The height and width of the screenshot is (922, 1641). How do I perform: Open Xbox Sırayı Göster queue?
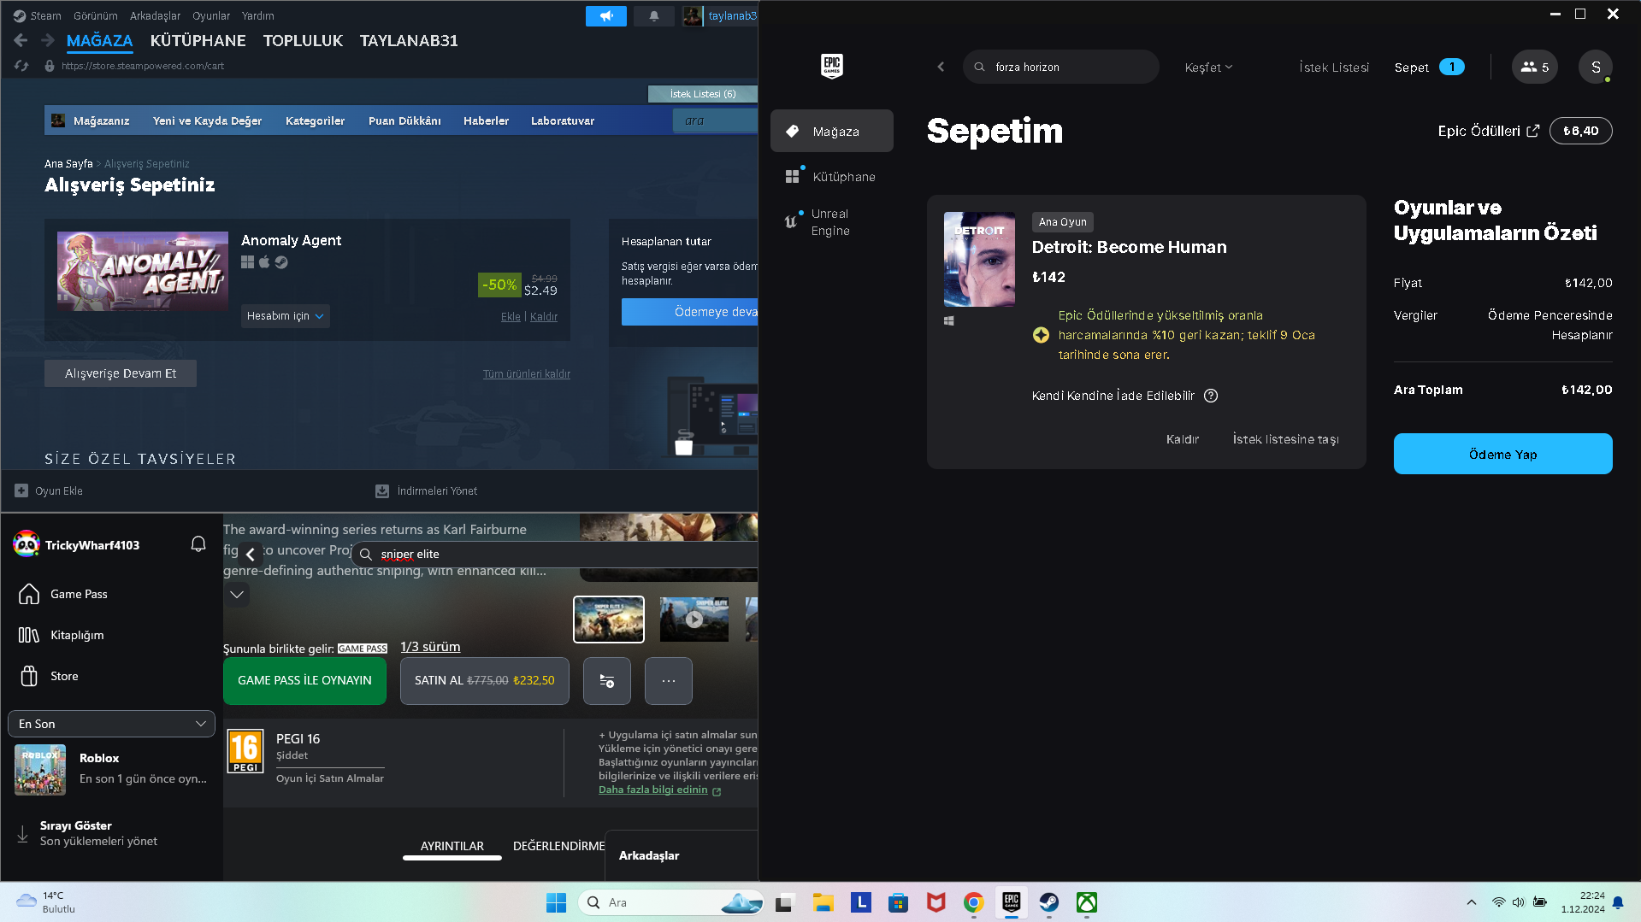98,833
